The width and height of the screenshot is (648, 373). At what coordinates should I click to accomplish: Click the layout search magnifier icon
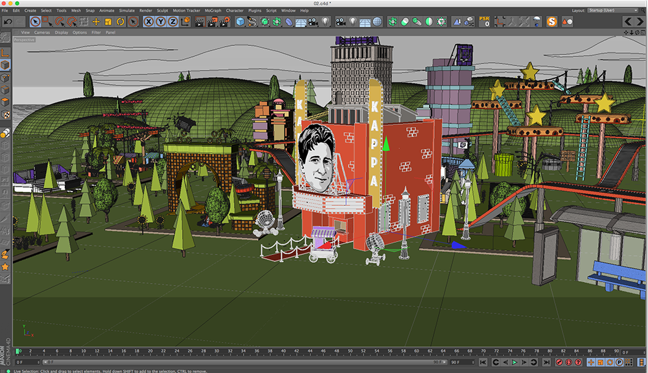pos(643,10)
